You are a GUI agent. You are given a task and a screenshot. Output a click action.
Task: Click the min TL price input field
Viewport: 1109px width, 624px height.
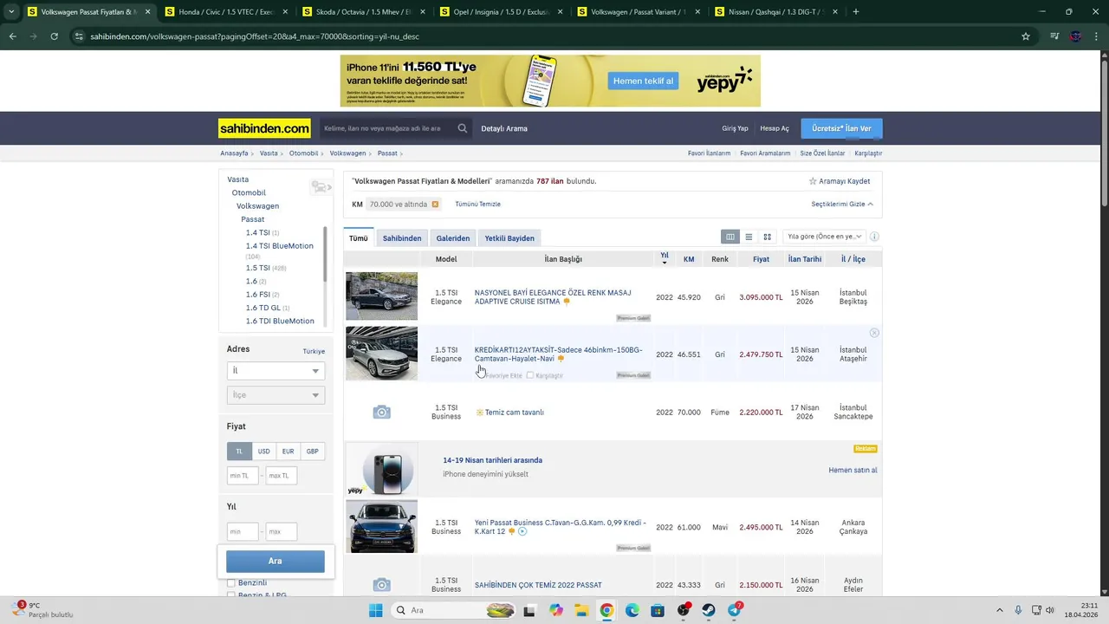[243, 476]
